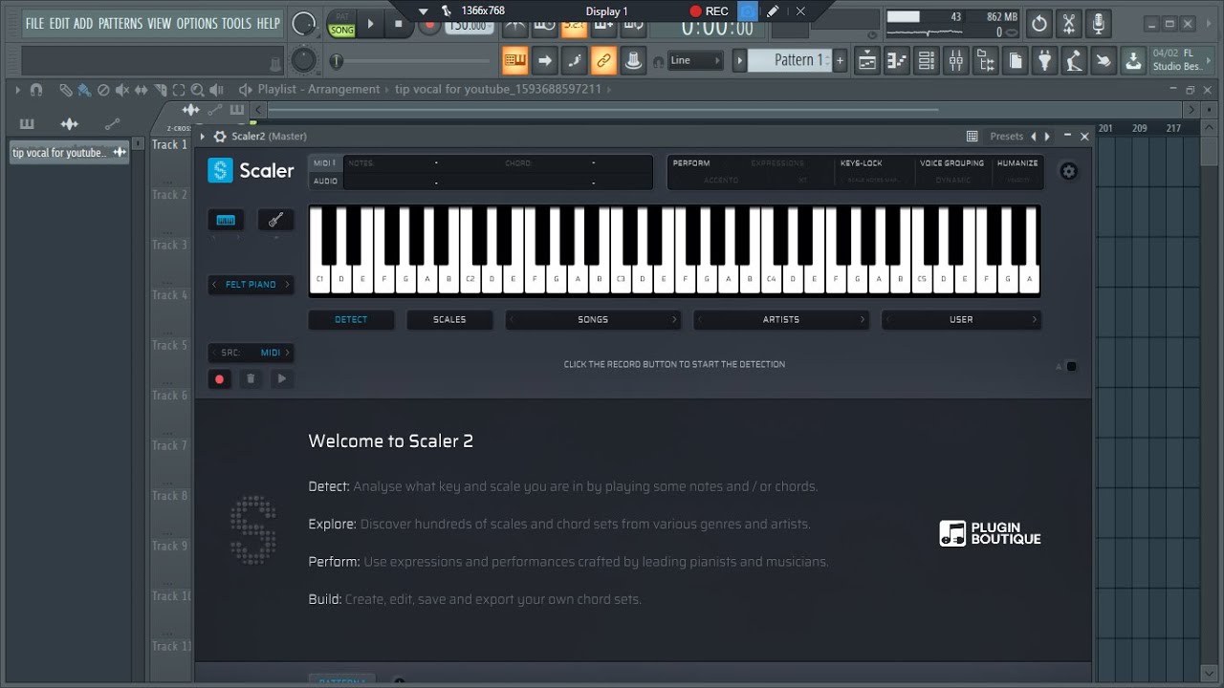Click the KEYS-LOCK button in Scaler
The width and height of the screenshot is (1224, 688).
(862, 163)
